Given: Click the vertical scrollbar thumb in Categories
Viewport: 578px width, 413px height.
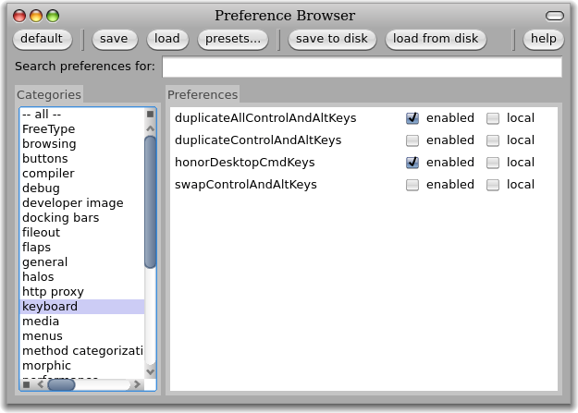Looking at the screenshot, I should [150, 199].
